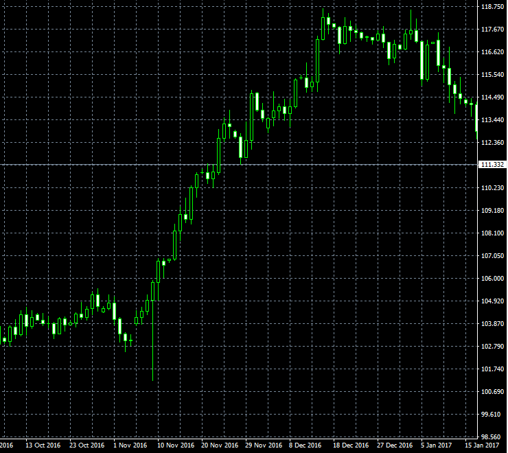Click the 112.360 price scale label
The width and height of the screenshot is (508, 453).
[x=492, y=143]
